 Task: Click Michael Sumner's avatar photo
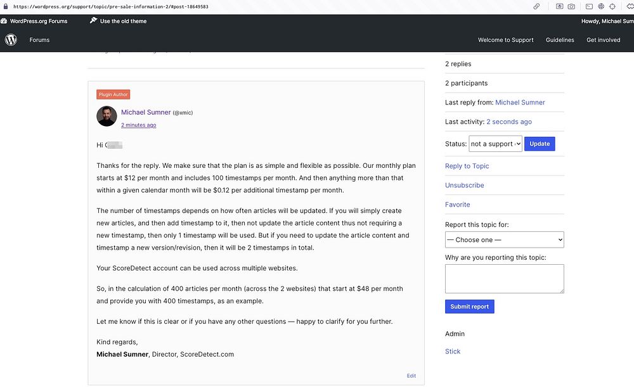(107, 117)
